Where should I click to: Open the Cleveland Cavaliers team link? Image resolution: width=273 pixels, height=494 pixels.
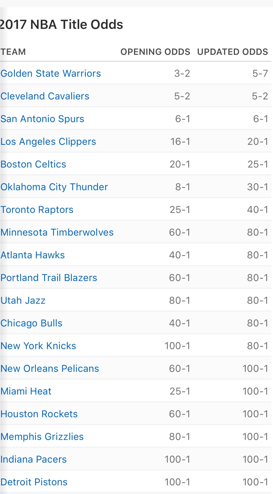45,96
